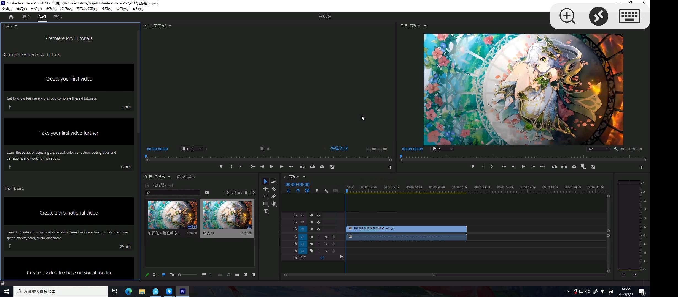Select the Hand tool
Screen dimensions: 678x297
tap(274, 204)
